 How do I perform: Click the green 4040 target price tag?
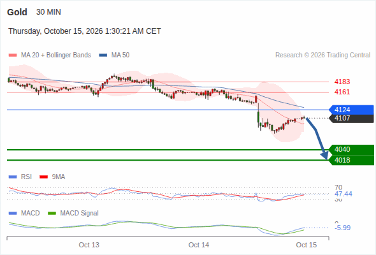pos(352,149)
